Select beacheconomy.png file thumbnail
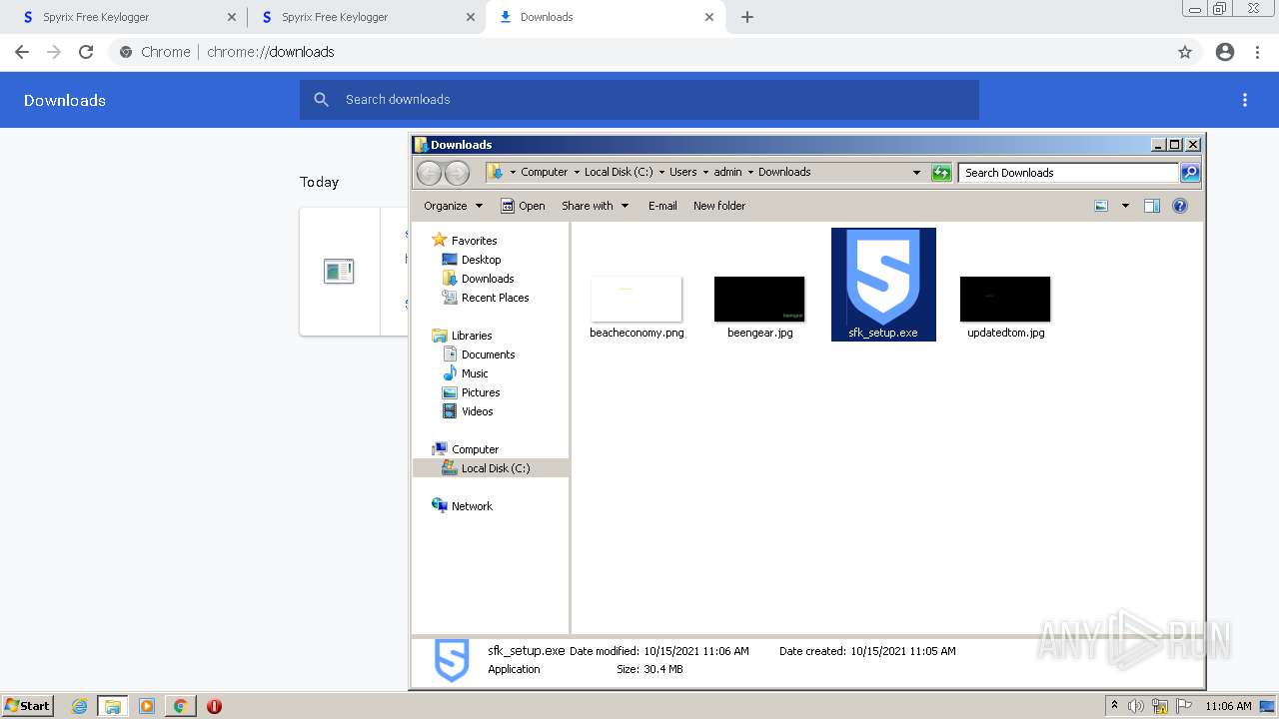 [x=637, y=300]
